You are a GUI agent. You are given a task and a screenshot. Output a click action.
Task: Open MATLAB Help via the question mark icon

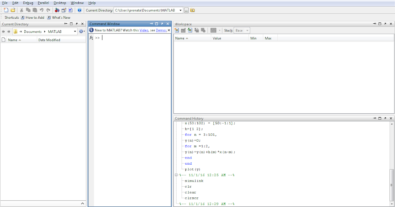pos(79,10)
